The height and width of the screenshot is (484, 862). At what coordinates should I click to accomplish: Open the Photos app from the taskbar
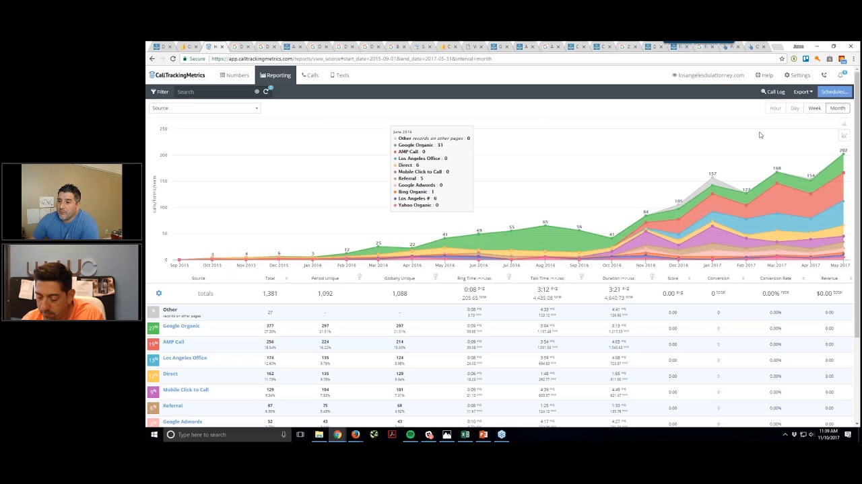(446, 435)
